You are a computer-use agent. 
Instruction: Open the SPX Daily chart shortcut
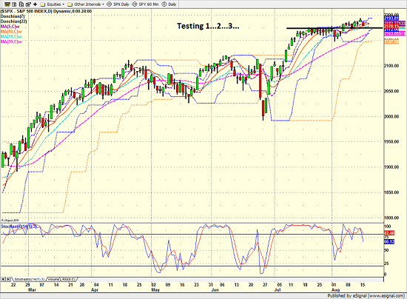pos(118,4)
